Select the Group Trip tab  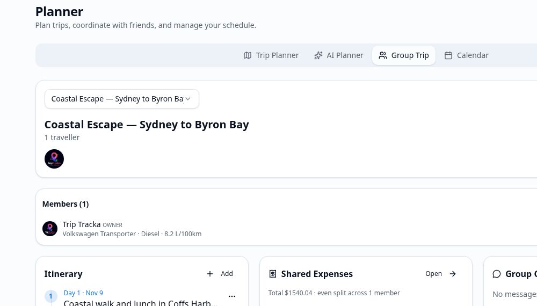coord(404,55)
